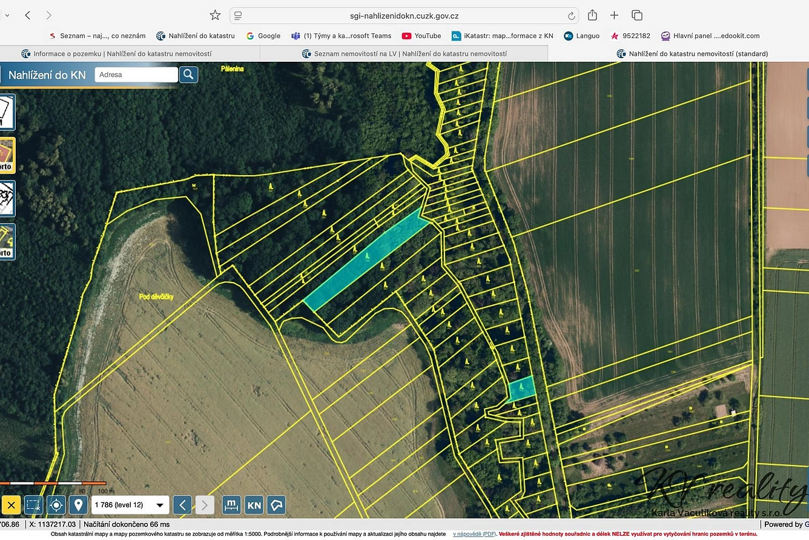Open the v nápovědě (PDF) help link
Image resolution: width=809 pixels, height=540 pixels.
tap(474, 534)
